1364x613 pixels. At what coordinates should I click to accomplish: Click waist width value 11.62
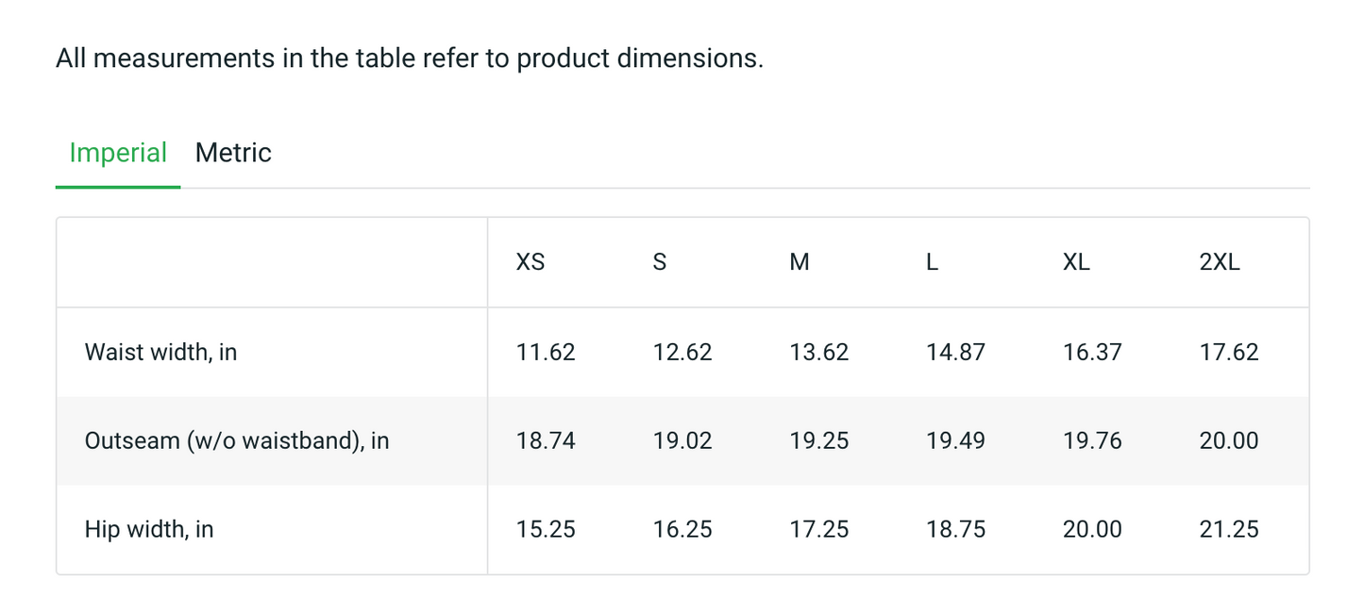point(546,353)
